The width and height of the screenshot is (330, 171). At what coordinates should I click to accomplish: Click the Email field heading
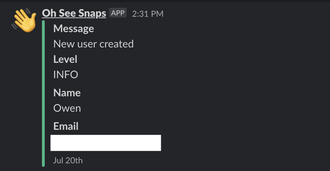66,126
